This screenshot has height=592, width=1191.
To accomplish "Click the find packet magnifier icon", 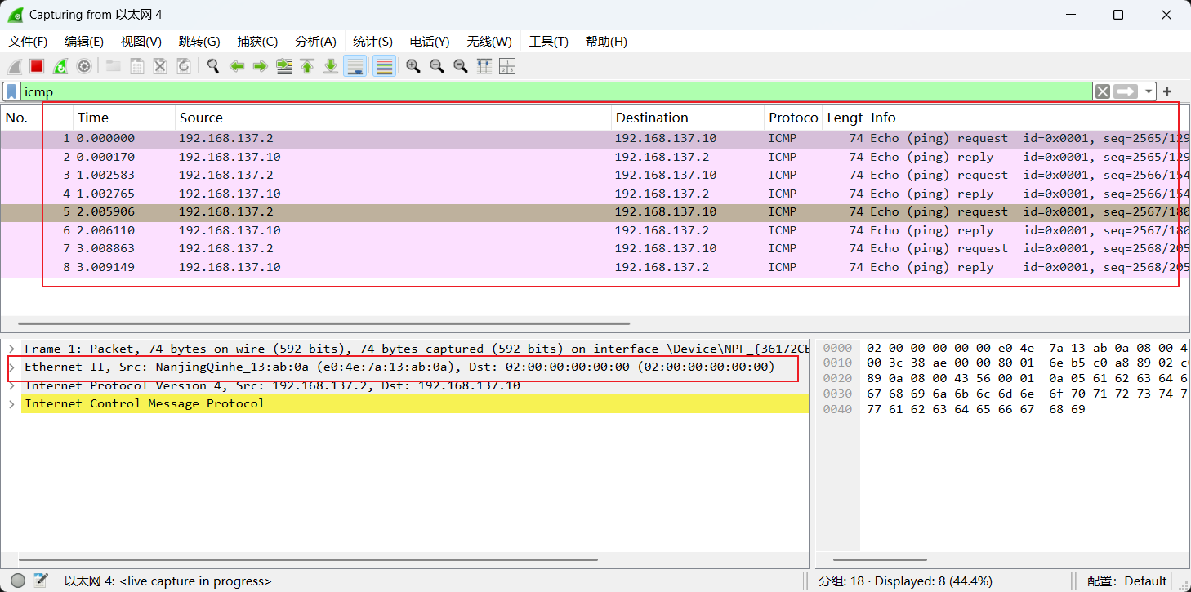I will click(x=213, y=66).
